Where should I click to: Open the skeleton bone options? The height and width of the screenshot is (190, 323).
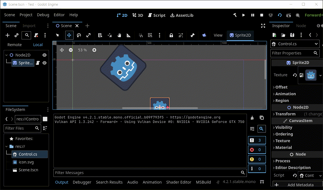(192, 35)
